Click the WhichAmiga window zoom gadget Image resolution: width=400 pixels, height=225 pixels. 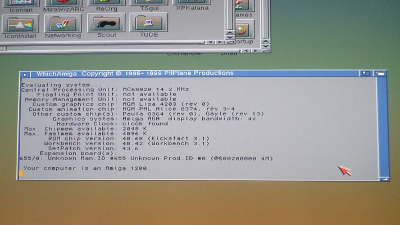click(366, 73)
